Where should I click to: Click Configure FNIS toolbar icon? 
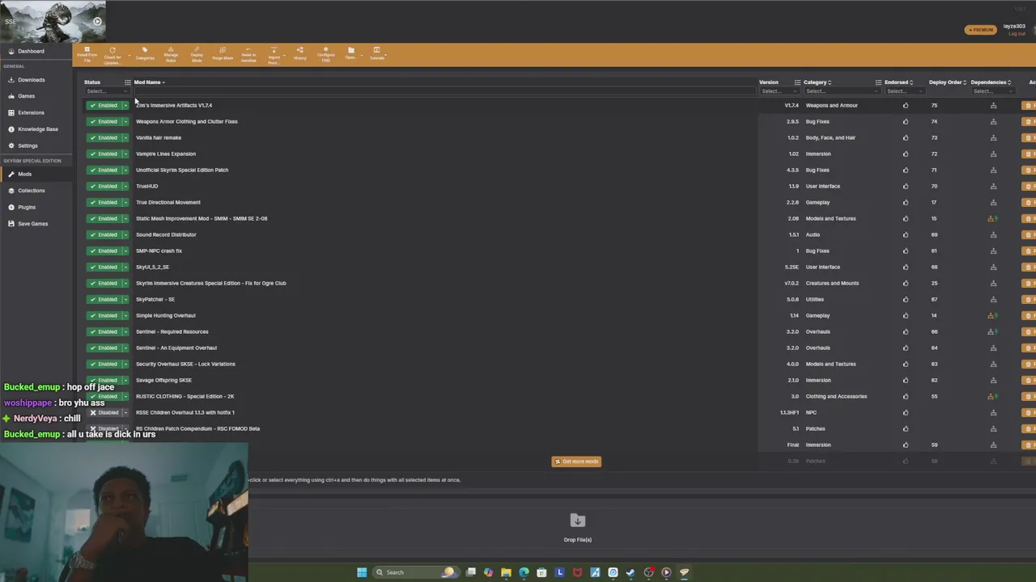325,54
